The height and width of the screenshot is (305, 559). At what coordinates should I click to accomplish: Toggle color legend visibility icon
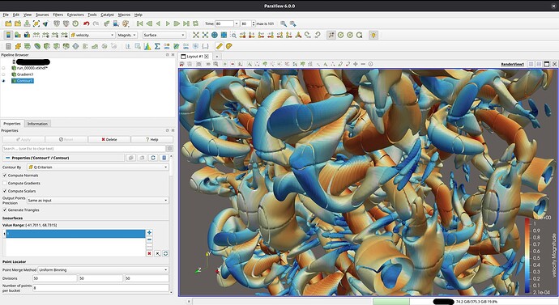[x=8, y=35]
